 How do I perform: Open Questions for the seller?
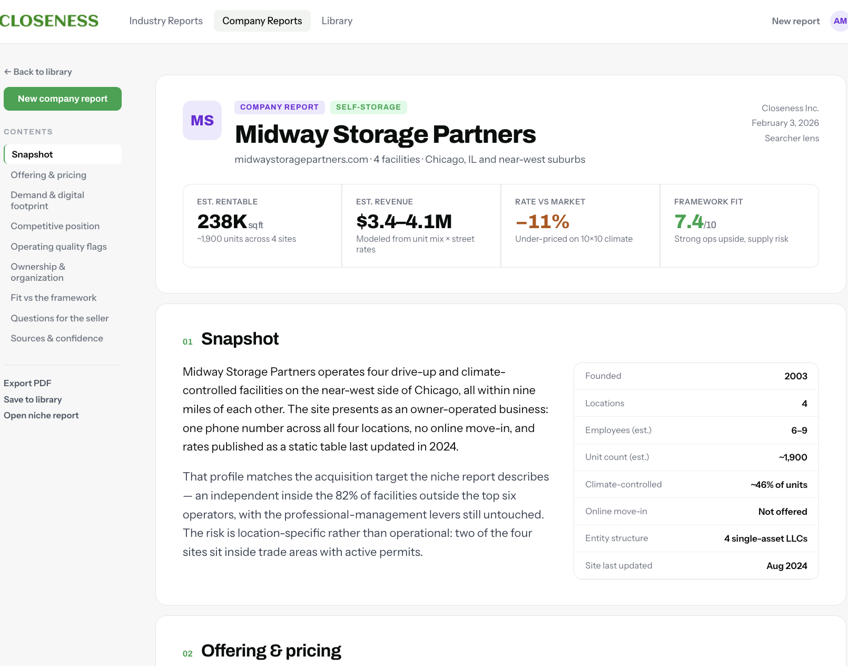point(60,318)
